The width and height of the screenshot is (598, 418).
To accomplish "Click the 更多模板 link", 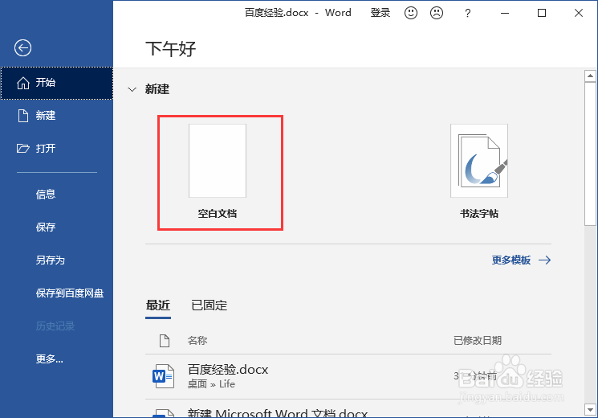I will coord(511,260).
